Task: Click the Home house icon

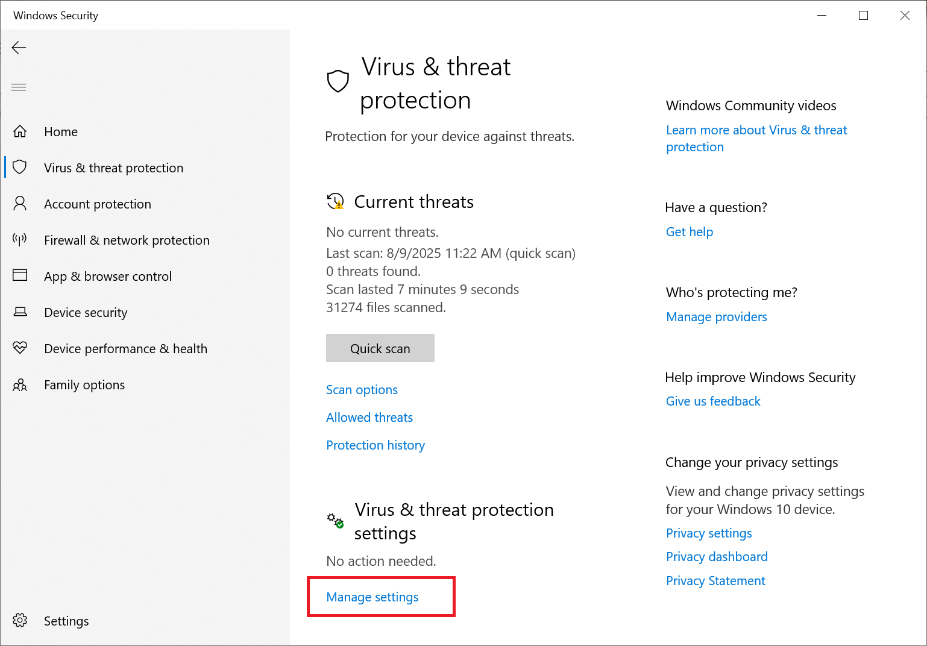Action: tap(20, 131)
